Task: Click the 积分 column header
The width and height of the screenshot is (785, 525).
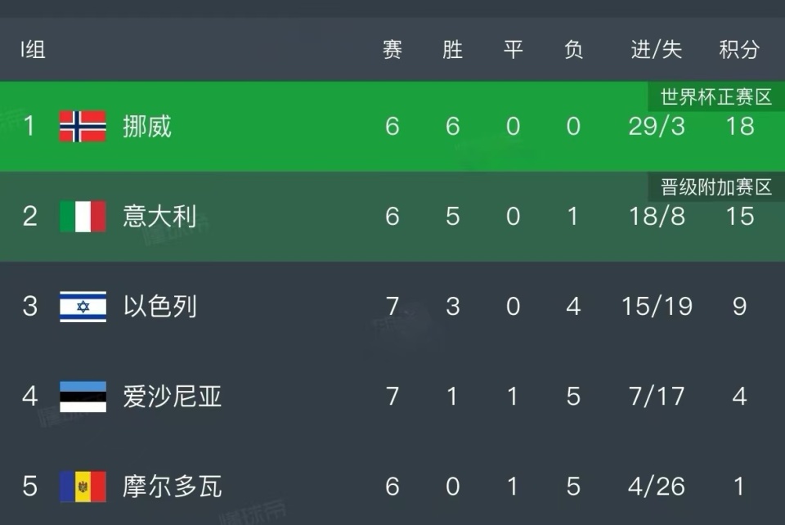Action: point(739,50)
